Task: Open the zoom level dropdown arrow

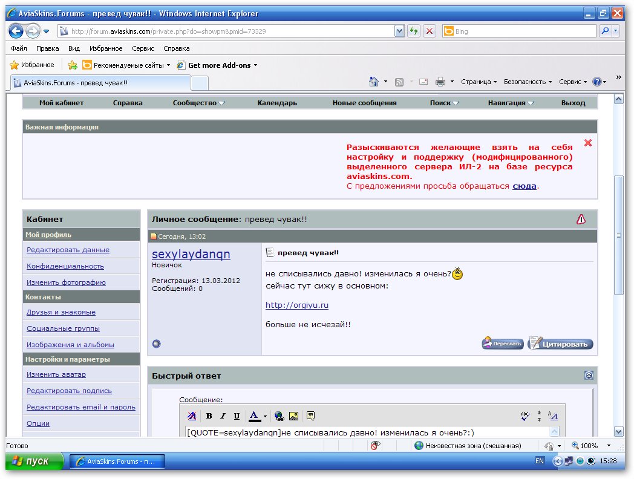Action: pyautogui.click(x=609, y=446)
